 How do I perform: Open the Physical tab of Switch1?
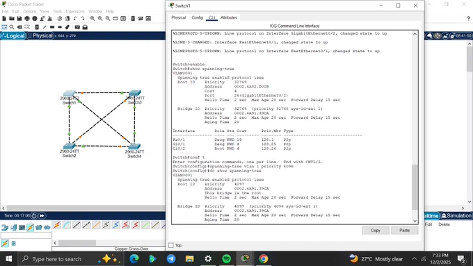pos(179,18)
